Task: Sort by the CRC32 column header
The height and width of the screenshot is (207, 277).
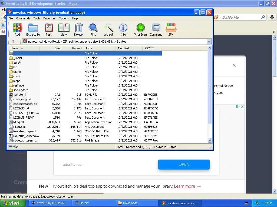Action: (152, 48)
